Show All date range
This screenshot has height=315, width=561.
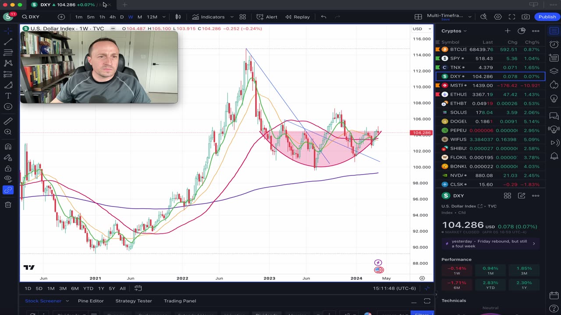122,288
